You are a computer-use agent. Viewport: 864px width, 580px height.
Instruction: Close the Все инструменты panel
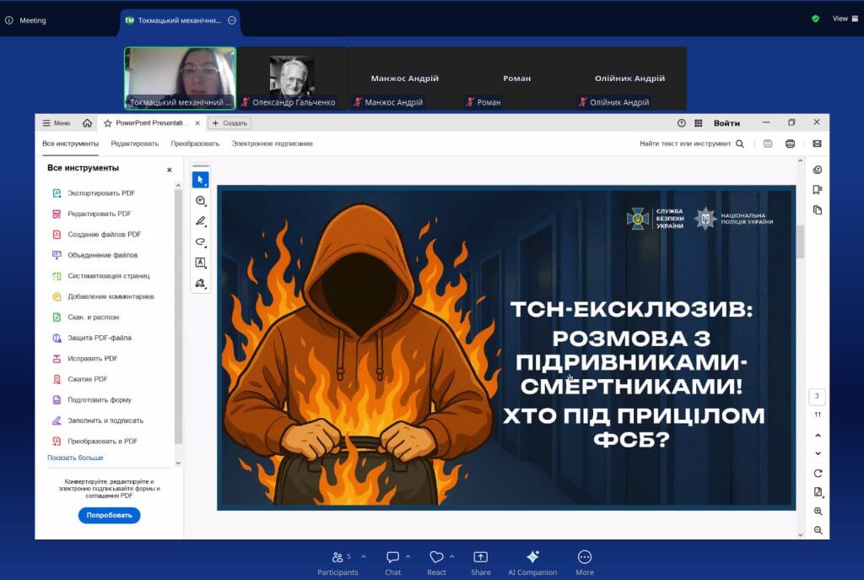[169, 170]
